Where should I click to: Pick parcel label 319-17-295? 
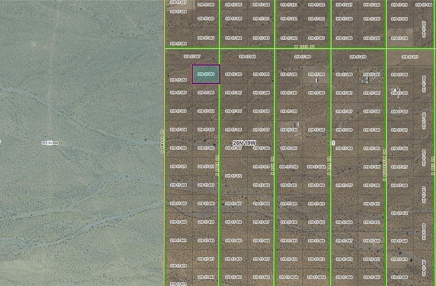click(178, 93)
